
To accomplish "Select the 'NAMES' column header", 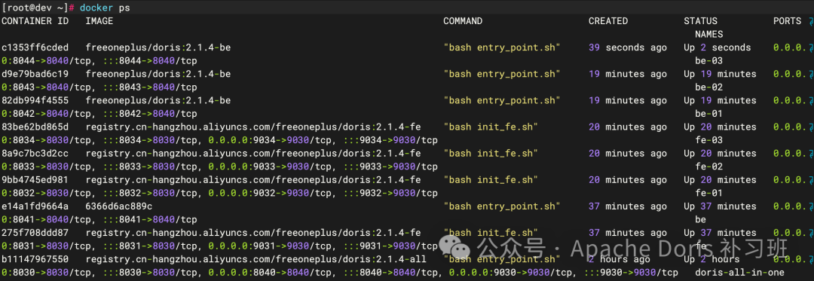I will tap(709, 34).
